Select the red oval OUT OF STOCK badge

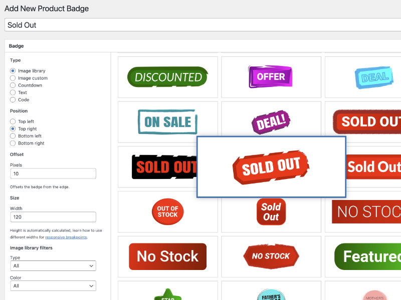click(167, 211)
